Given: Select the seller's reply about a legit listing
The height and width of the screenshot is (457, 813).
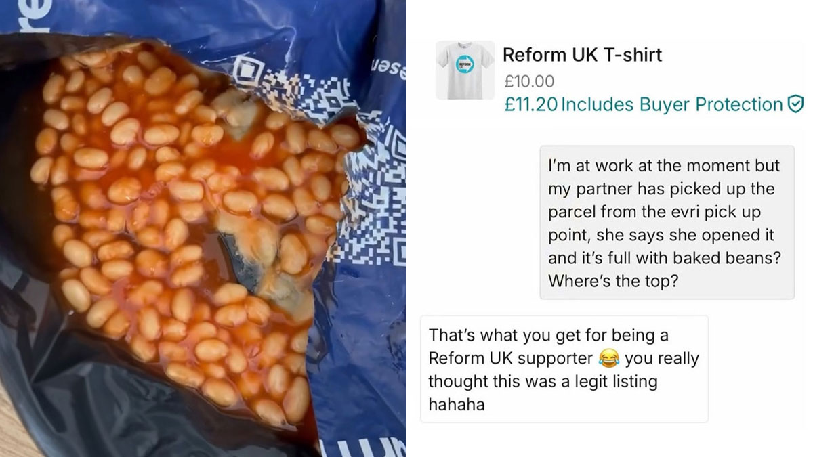Looking at the screenshot, I should 564,369.
